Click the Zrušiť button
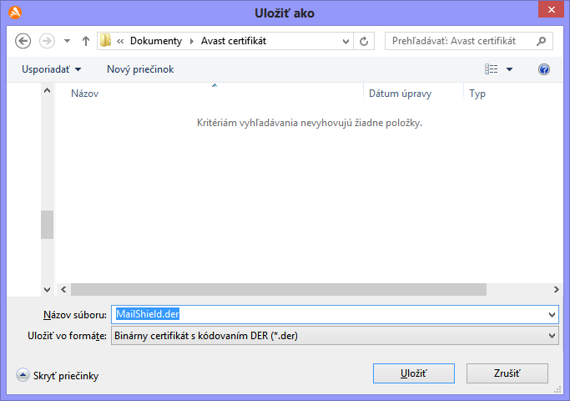570x401 pixels. tap(507, 373)
